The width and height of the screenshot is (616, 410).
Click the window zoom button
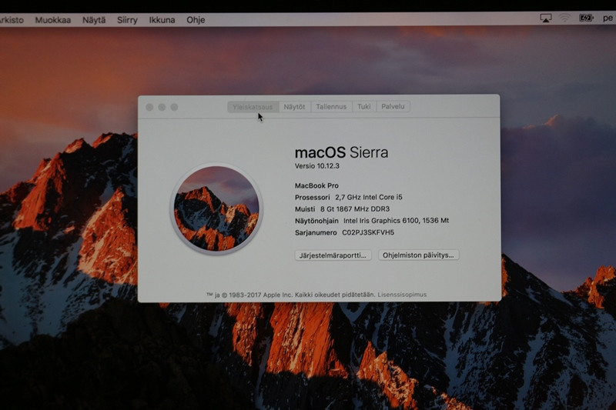click(x=174, y=107)
